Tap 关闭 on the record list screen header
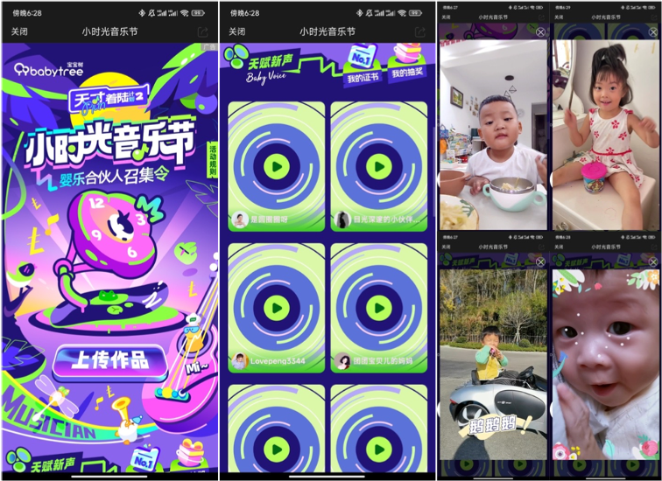Screen dimensions: 662x481 click(236, 31)
